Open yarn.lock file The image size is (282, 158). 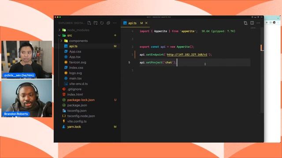[74, 127]
